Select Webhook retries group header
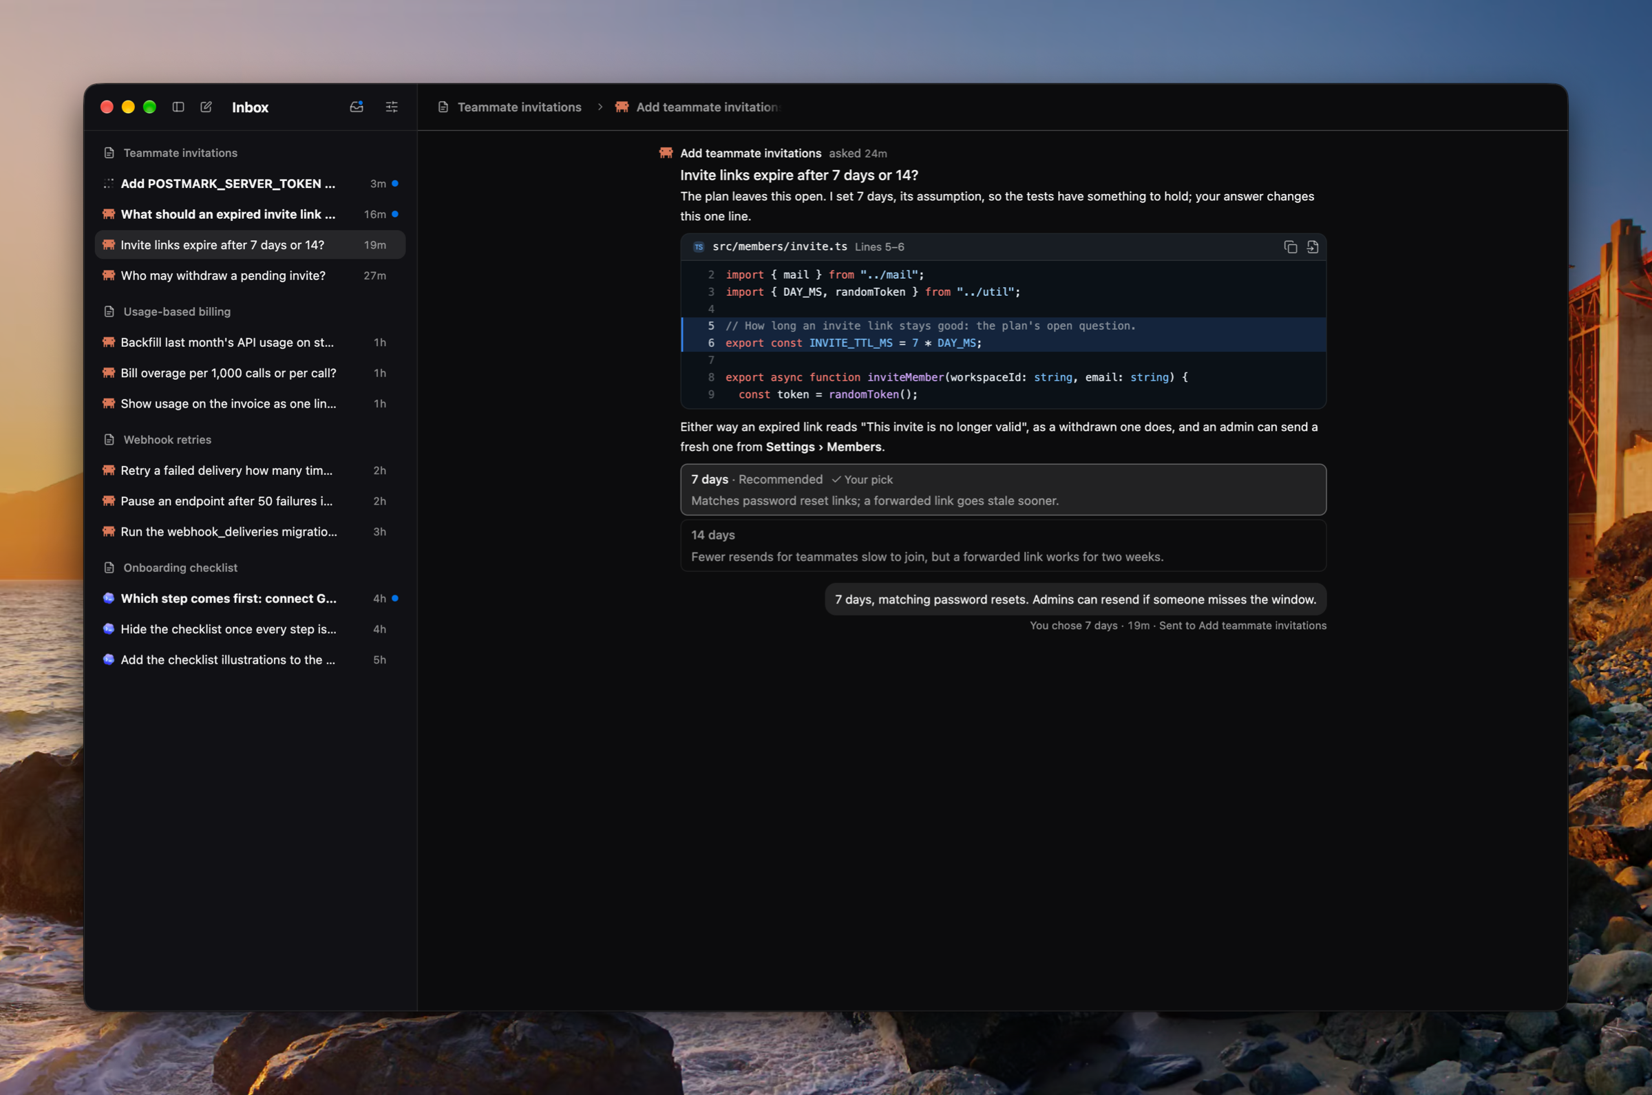 167,440
